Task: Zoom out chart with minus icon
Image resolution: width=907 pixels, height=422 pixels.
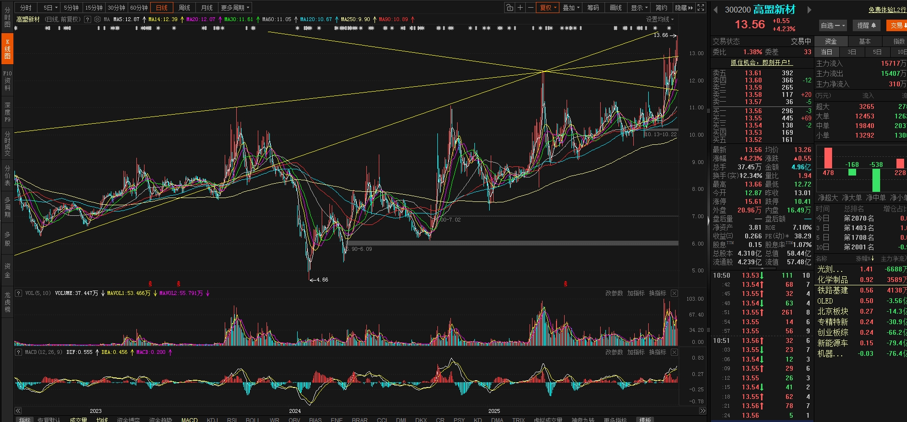Action: click(x=531, y=8)
